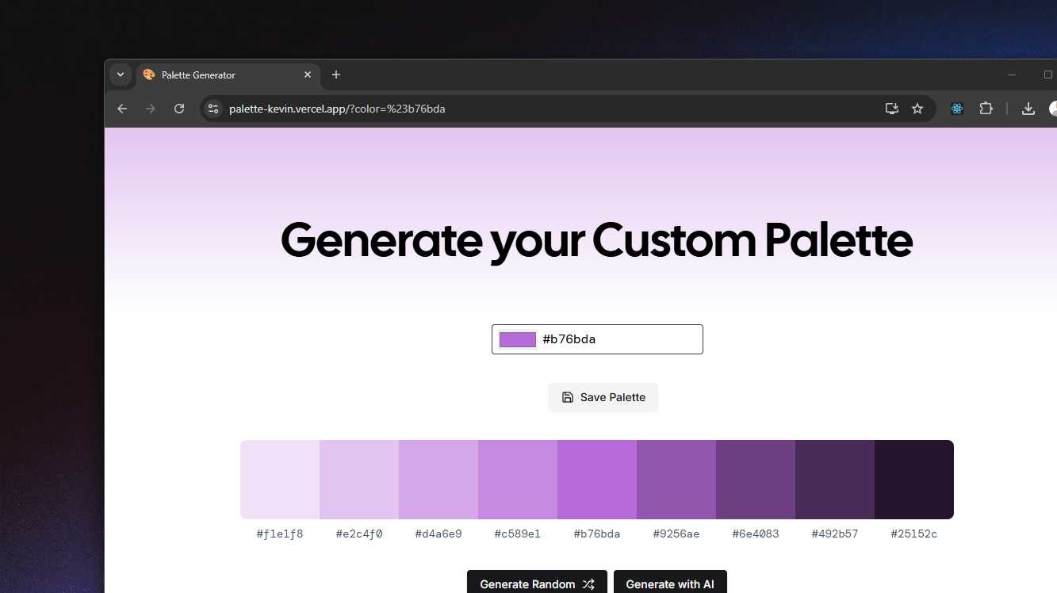Open the browser profile avatar menu
This screenshot has height=593, width=1057.
pos(1055,109)
